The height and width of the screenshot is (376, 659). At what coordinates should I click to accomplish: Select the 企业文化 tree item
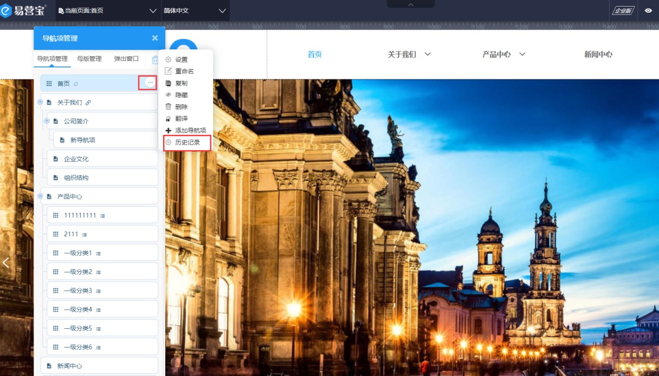coord(76,159)
